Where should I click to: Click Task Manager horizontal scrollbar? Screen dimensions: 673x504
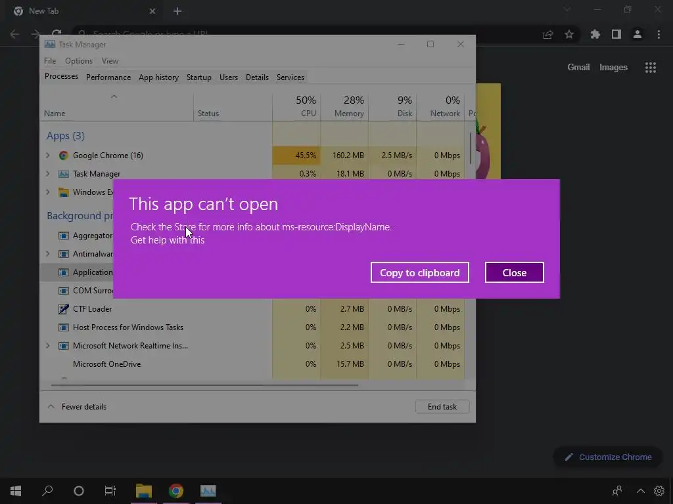click(204, 385)
